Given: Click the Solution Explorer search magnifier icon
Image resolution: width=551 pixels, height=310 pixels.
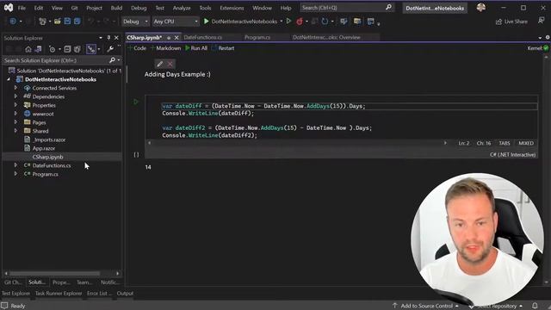Looking at the screenshot, I should pos(112,60).
